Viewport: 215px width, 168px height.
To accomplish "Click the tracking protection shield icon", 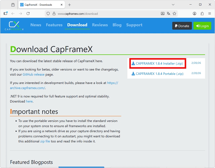I will tap(48, 13).
